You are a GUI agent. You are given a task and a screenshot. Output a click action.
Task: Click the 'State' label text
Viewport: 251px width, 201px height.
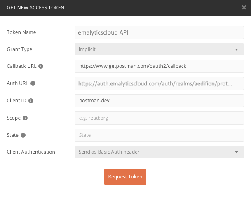tap(12, 135)
